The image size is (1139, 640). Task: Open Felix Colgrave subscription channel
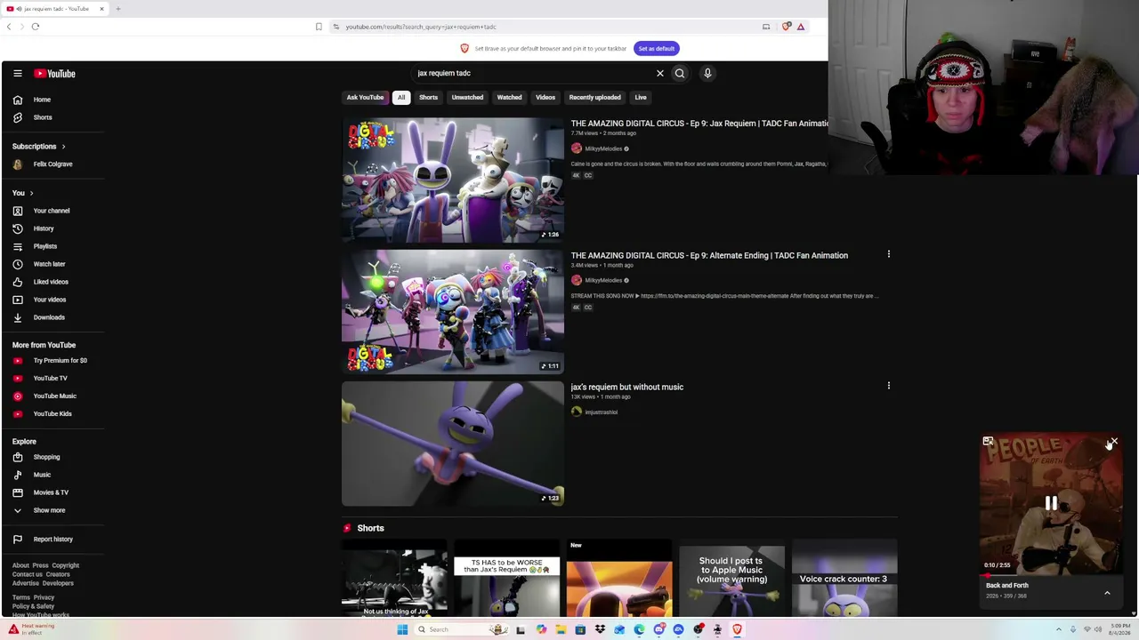pos(53,164)
